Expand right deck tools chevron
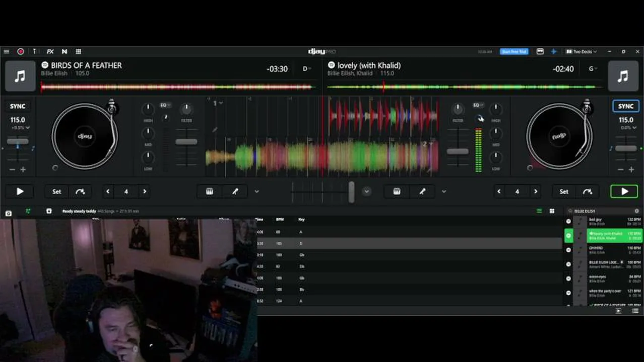This screenshot has height=362, width=644. click(x=444, y=192)
